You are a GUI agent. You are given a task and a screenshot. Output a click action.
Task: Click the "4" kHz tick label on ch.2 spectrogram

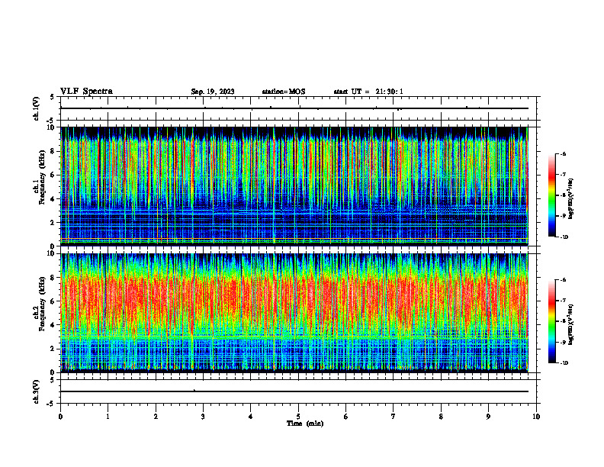click(53, 325)
